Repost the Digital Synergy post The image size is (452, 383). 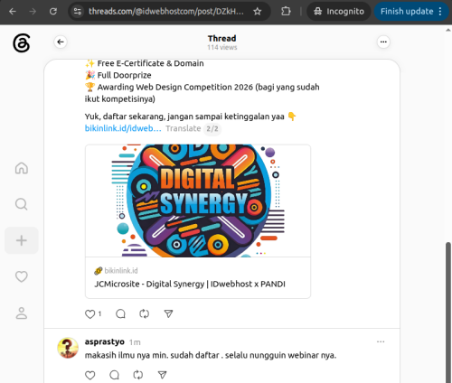tap(145, 314)
